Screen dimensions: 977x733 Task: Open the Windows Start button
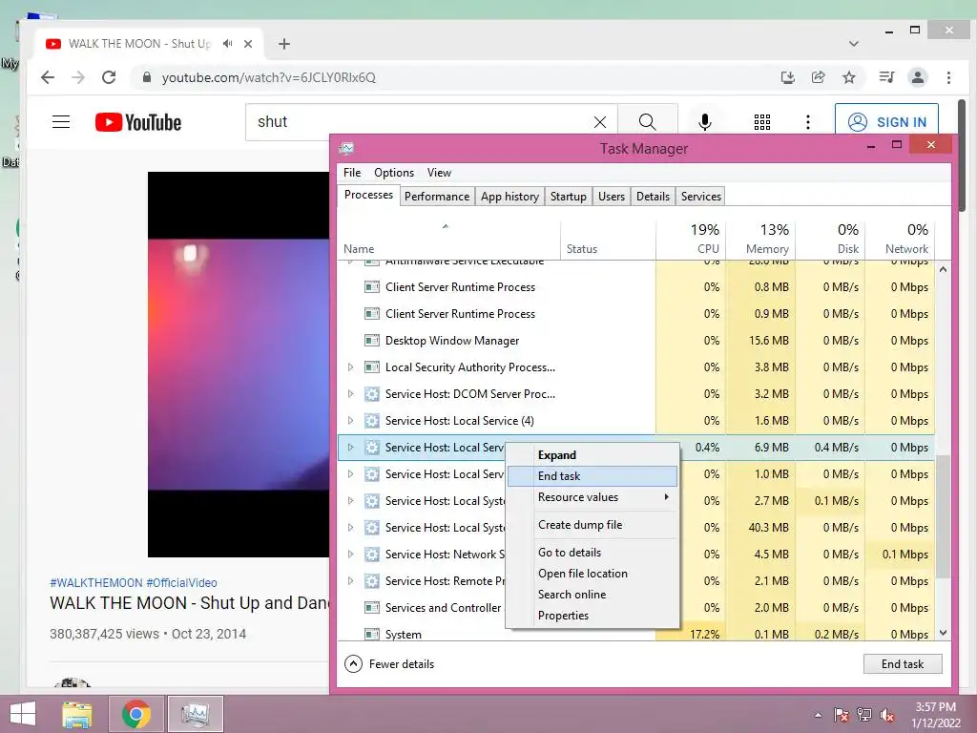coord(23,714)
